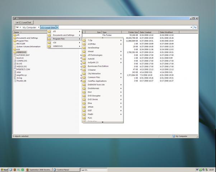Click folder icon beside CCleaner
This screenshot has width=216, height=172.
84,70
